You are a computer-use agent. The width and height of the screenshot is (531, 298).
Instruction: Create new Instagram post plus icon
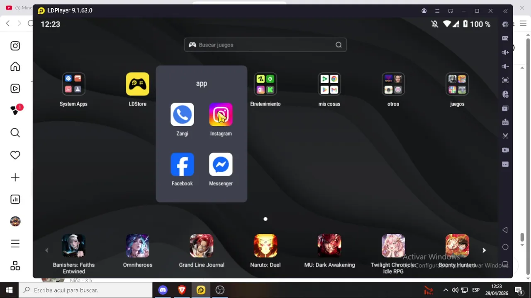(15, 177)
